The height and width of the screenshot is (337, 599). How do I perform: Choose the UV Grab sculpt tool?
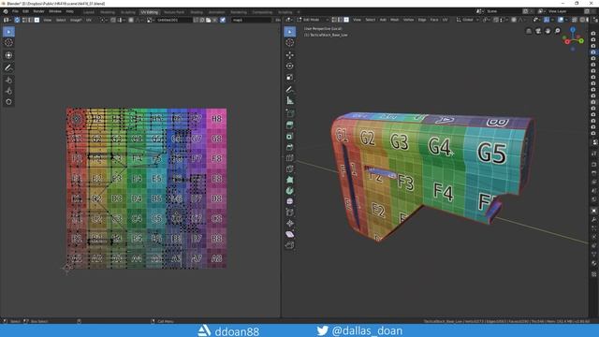8,80
